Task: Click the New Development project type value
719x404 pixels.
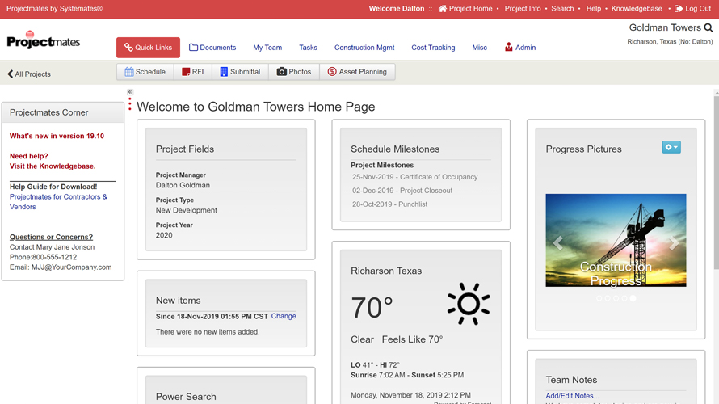Action: click(x=186, y=210)
